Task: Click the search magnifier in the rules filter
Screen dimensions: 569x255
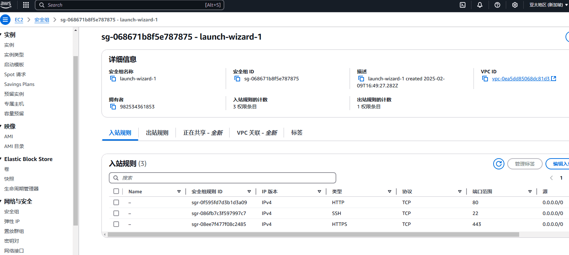Action: 116,178
